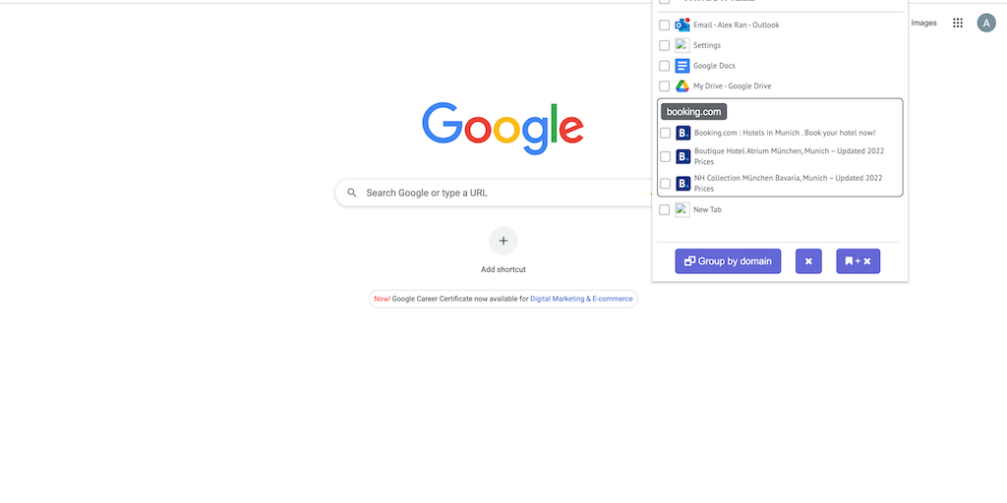Viewport: 1007px width, 503px height.
Task: Toggle checkbox for Booking.com Hotels in Munich
Action: pos(666,133)
